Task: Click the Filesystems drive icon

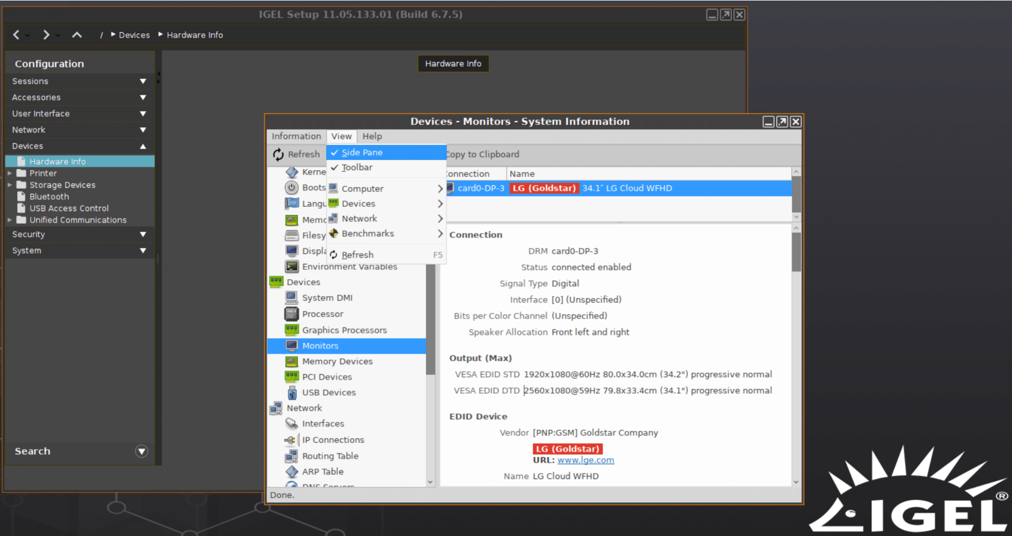Action: pyautogui.click(x=292, y=235)
